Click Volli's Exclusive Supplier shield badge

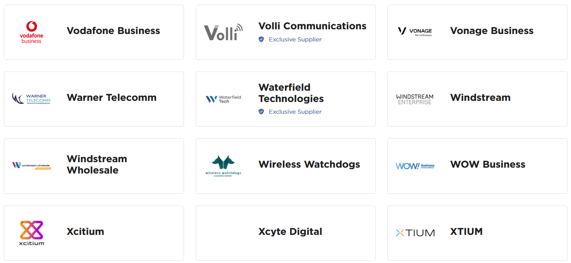point(261,39)
